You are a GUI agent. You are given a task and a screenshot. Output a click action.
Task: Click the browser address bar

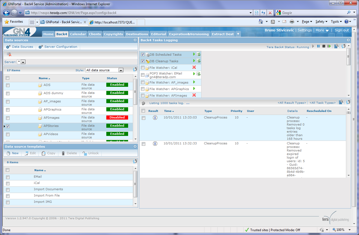(x=139, y=13)
